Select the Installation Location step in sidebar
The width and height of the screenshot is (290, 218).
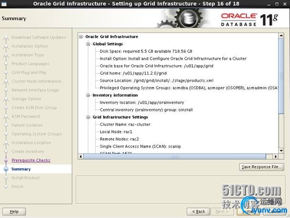point(31,143)
